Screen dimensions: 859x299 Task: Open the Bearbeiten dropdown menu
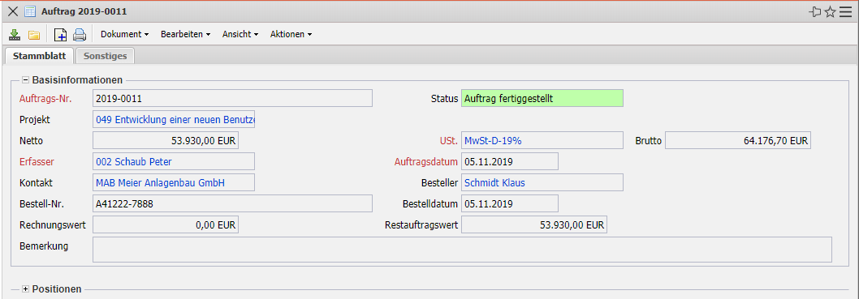pyautogui.click(x=186, y=34)
